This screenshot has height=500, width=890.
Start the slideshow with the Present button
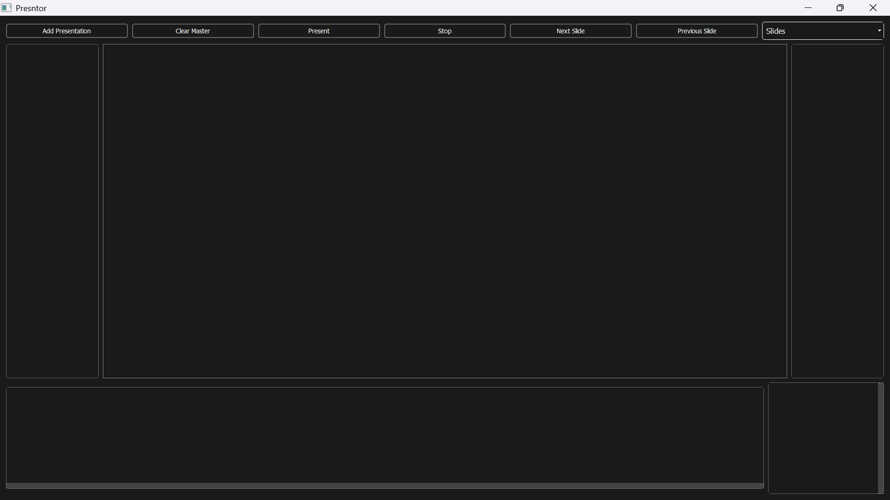tap(318, 31)
